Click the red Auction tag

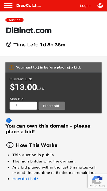click(x=15, y=20)
